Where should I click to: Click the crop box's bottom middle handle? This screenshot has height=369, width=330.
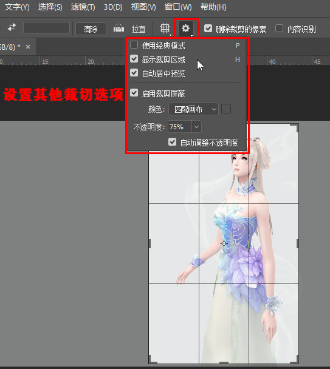[x=224, y=363]
